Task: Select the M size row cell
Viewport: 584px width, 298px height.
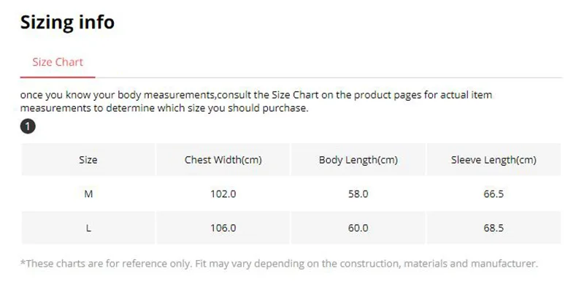Action: pos(88,194)
